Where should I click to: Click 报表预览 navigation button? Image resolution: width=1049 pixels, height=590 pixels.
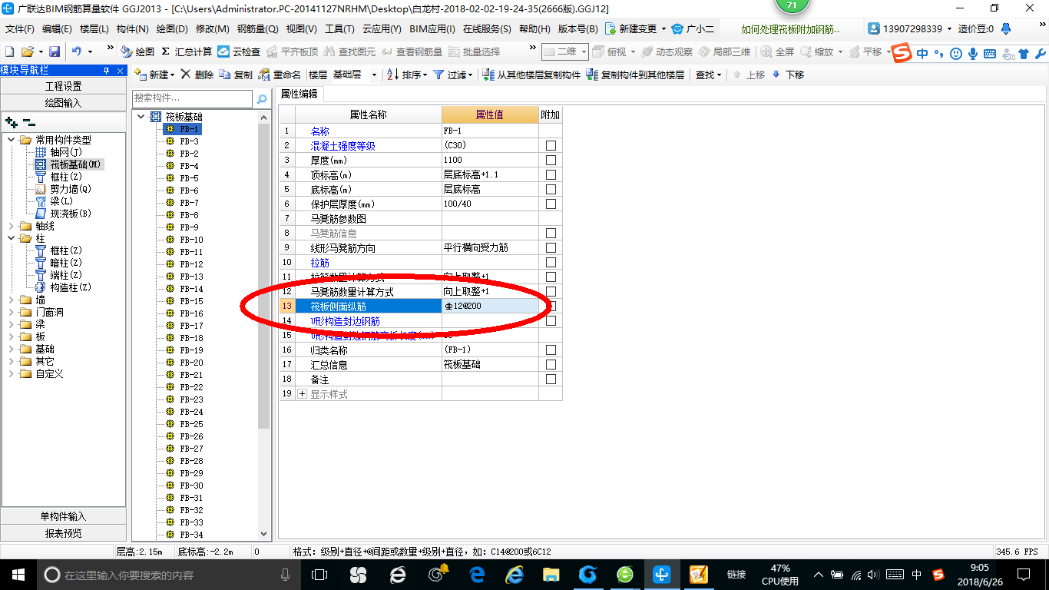pyautogui.click(x=63, y=533)
